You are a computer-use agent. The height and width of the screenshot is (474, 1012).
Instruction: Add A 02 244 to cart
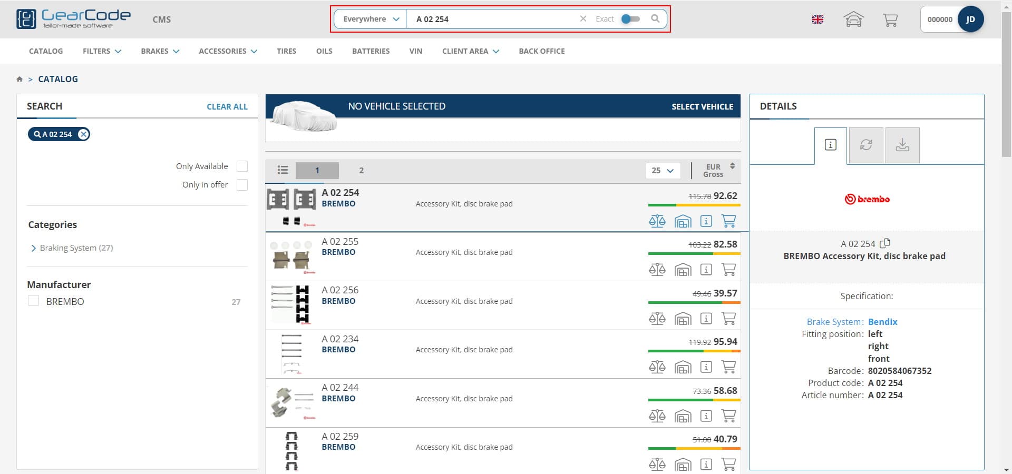pos(729,416)
